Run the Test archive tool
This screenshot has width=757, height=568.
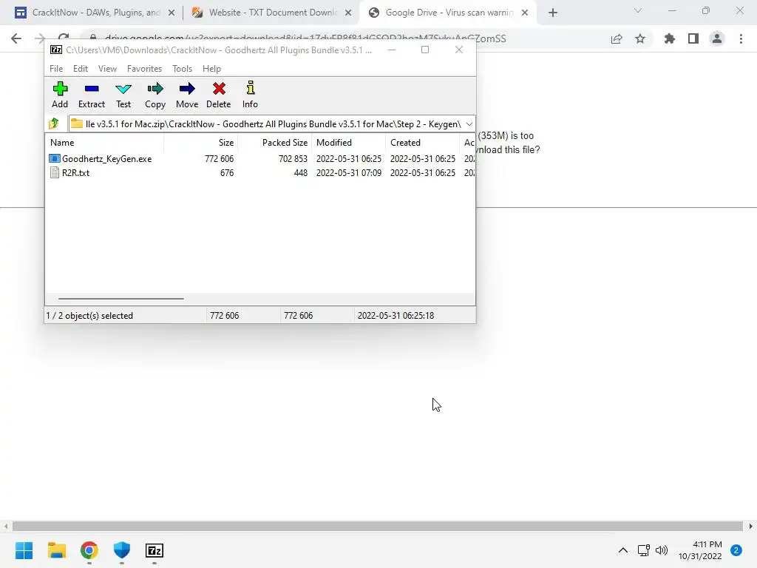123,95
